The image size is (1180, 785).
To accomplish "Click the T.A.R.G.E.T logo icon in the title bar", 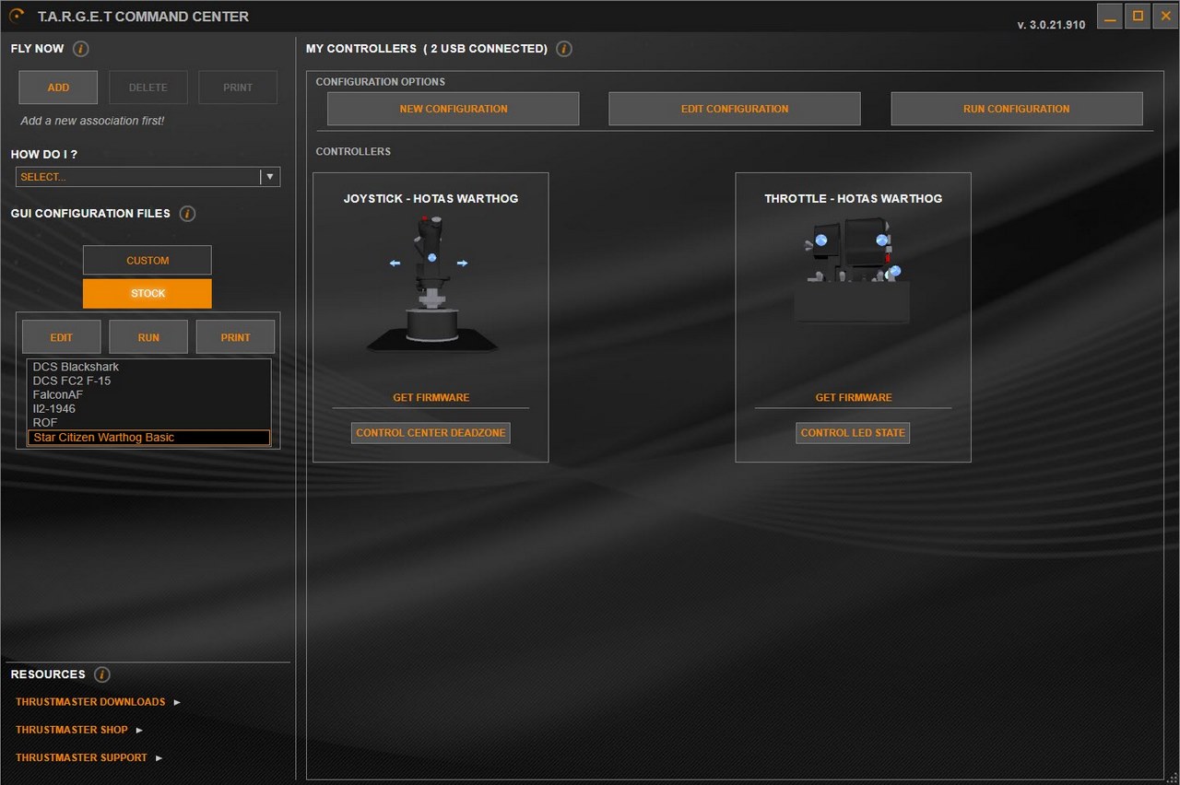I will (x=17, y=16).
